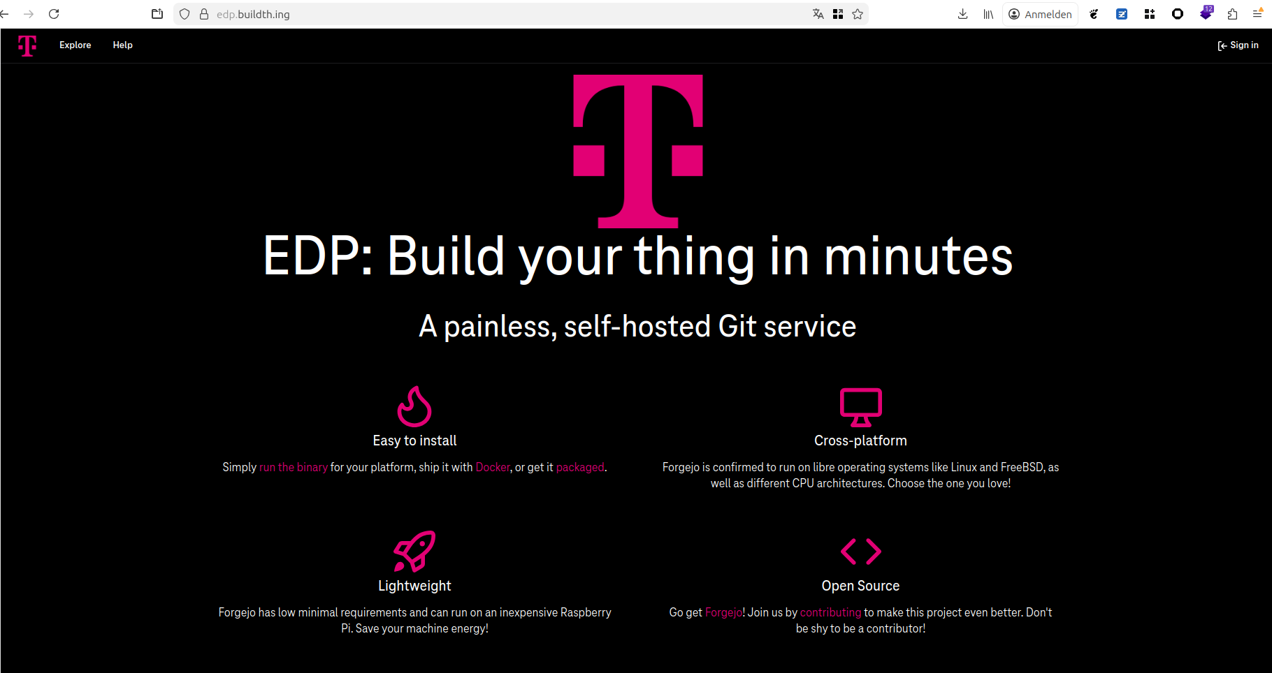Open the library bookshelf icon
Screen dimensions: 1272x673
(x=988, y=14)
